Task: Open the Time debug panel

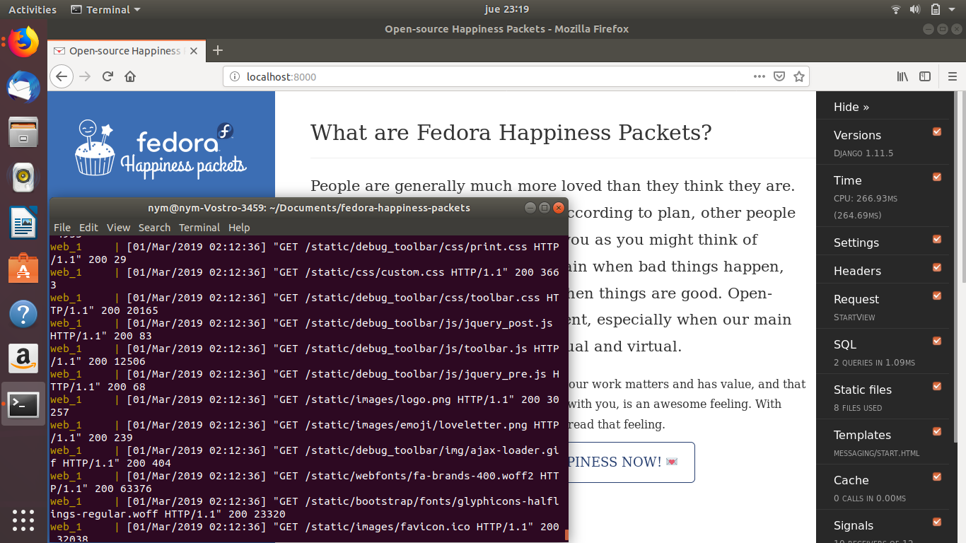Action: pyautogui.click(x=847, y=180)
